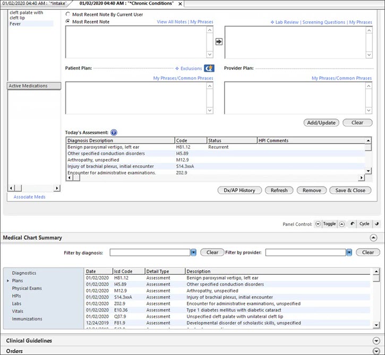
Task: Click the Filter by diagnosis input field
Action: coord(150,252)
